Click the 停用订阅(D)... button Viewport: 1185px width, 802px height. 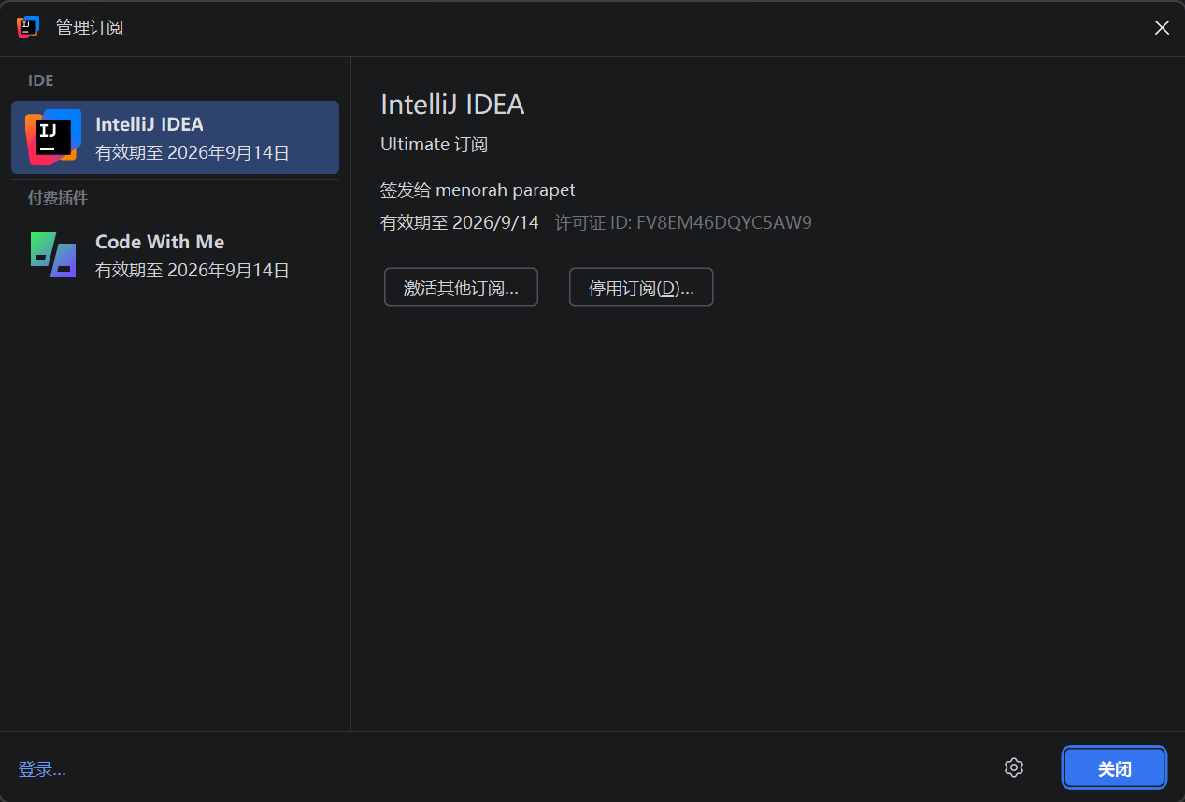pos(641,288)
